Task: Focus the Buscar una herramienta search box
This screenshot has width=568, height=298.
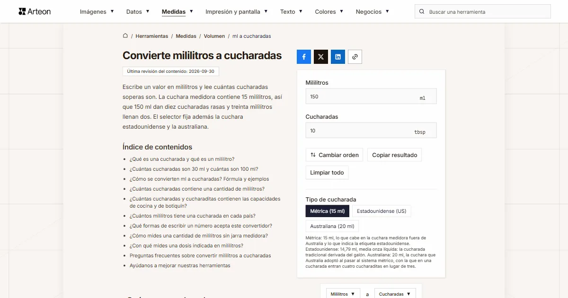Action: point(483,12)
